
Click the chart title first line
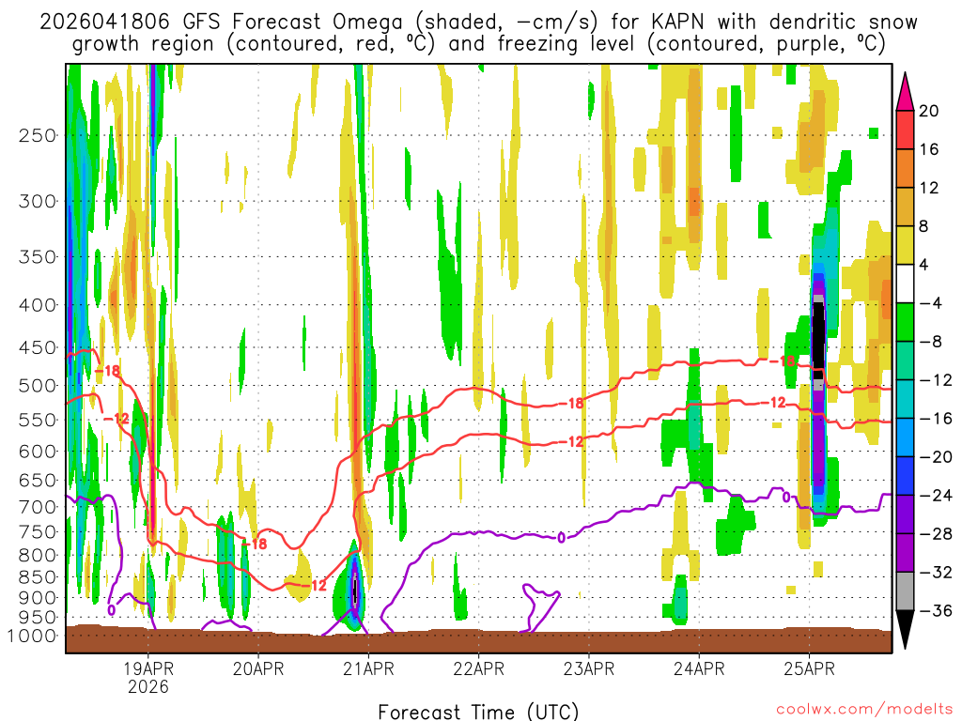pyautogui.click(x=478, y=22)
